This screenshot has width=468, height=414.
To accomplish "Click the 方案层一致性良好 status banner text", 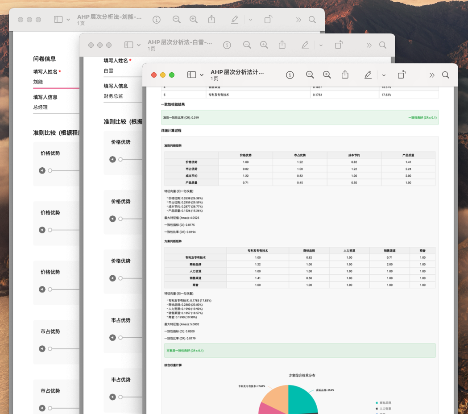I will 185,351.
